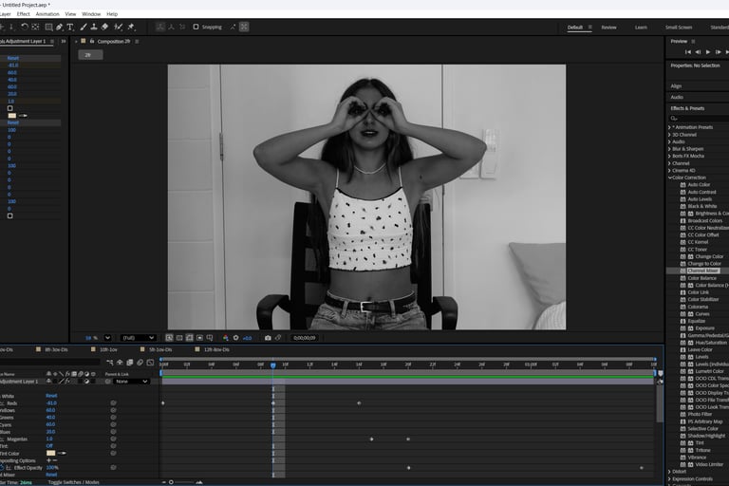The height and width of the screenshot is (486, 729).
Task: Toggle the Tint checkbox in Effect Controls
Action: pos(9,108)
